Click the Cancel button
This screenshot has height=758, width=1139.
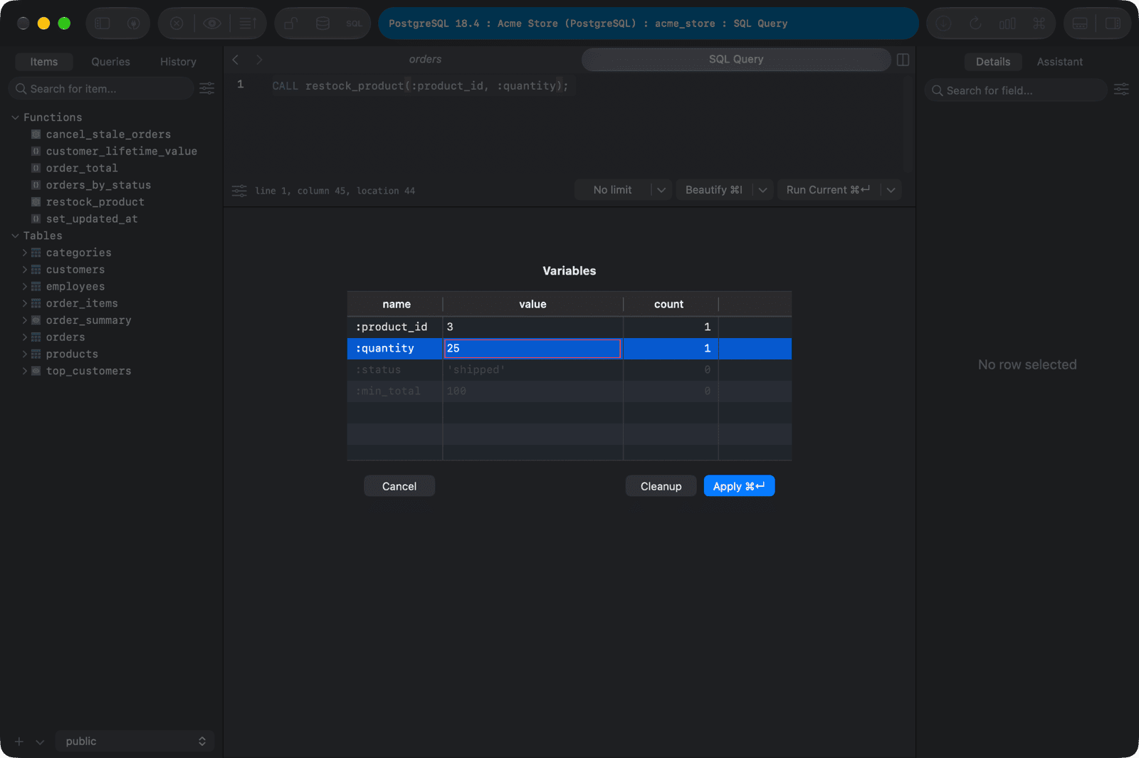pyautogui.click(x=399, y=486)
